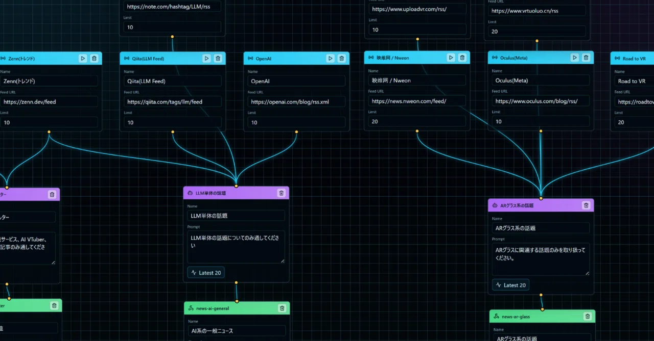654x341 pixels.
Task: Select the news-ai-general node title
Action: pos(213,308)
